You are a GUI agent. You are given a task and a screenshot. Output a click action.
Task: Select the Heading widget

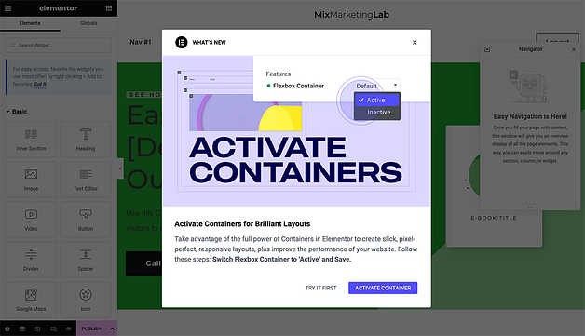click(x=86, y=139)
